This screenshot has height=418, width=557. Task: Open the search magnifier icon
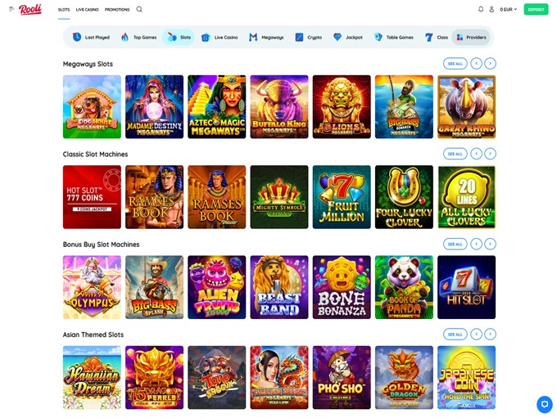139,9
